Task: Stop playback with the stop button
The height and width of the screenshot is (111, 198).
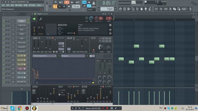Action: (64, 6)
